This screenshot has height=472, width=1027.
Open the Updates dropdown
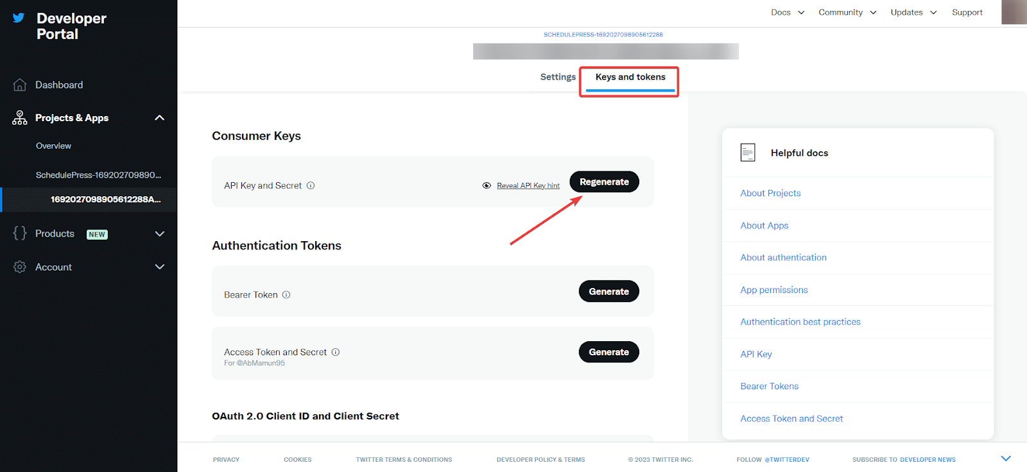coord(914,12)
